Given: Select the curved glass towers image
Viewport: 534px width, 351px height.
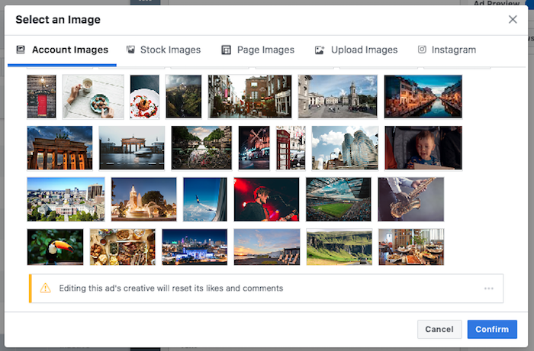Looking at the screenshot, I should point(345,148).
